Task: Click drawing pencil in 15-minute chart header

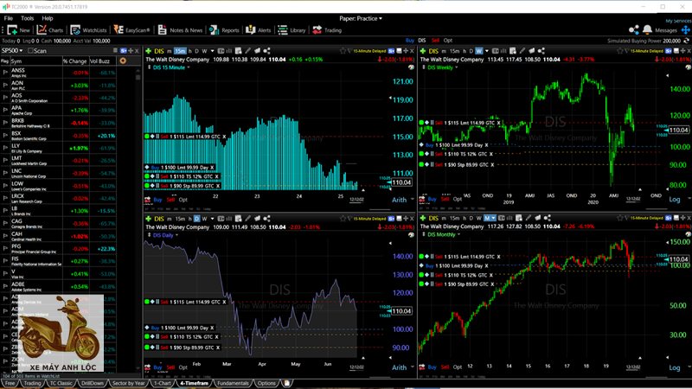Action: (248, 51)
